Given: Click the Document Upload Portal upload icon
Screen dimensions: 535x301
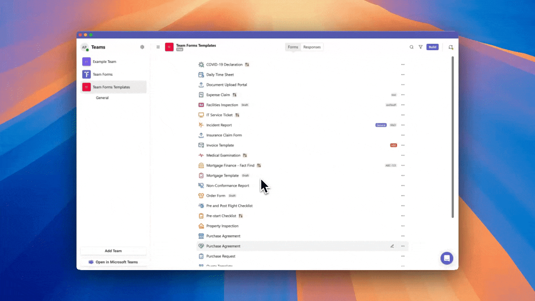Looking at the screenshot, I should (x=201, y=85).
